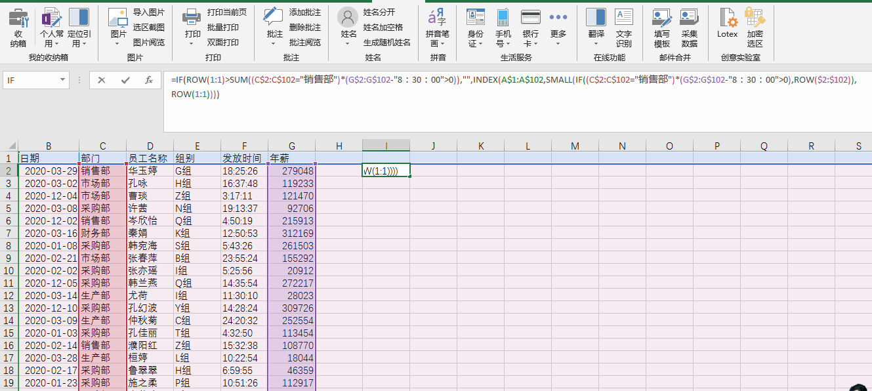Click header cell 发放时间
This screenshot has height=391, width=872.
tap(244, 158)
